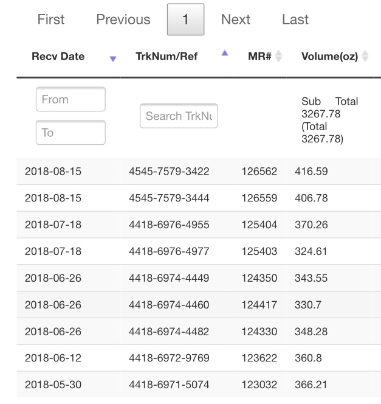Select page 1 button

point(185,19)
